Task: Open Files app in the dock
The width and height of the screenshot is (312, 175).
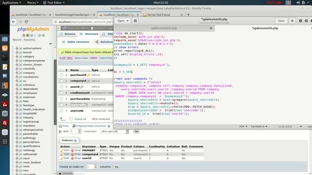Action: click(x=5, y=39)
